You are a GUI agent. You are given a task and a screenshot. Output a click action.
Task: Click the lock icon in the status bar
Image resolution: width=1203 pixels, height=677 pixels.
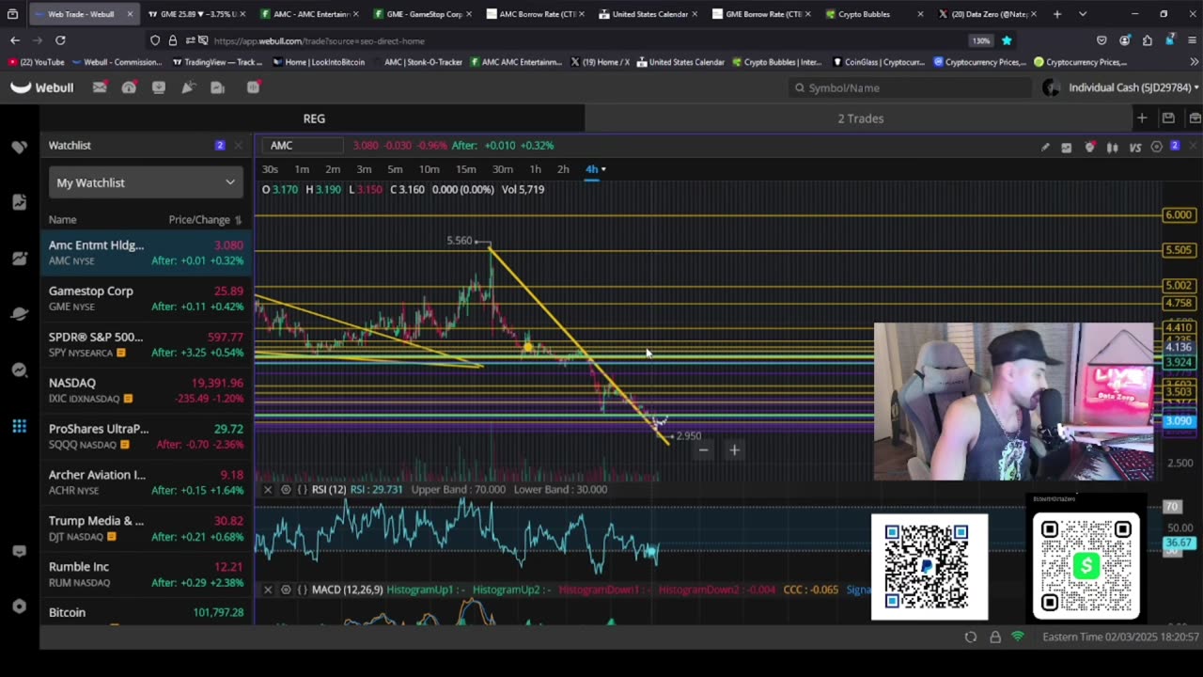(x=995, y=638)
